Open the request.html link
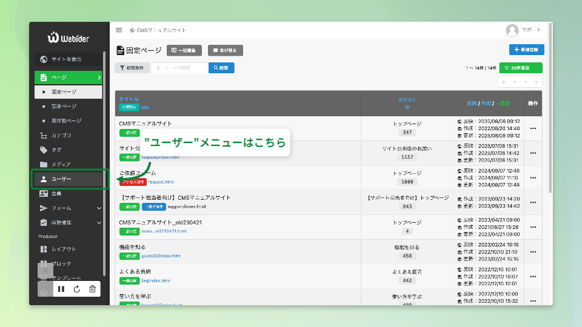The width and height of the screenshot is (582, 327). click(161, 182)
